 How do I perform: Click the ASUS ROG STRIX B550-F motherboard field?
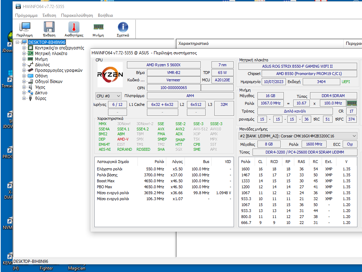(x=297, y=67)
